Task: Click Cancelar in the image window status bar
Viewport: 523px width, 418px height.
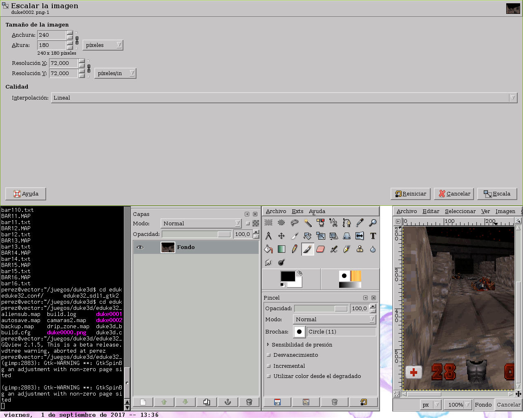Action: 508,405
